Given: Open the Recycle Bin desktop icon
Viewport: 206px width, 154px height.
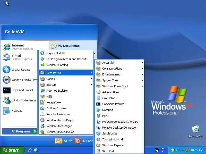Looking at the screenshot, I should point(195,132).
